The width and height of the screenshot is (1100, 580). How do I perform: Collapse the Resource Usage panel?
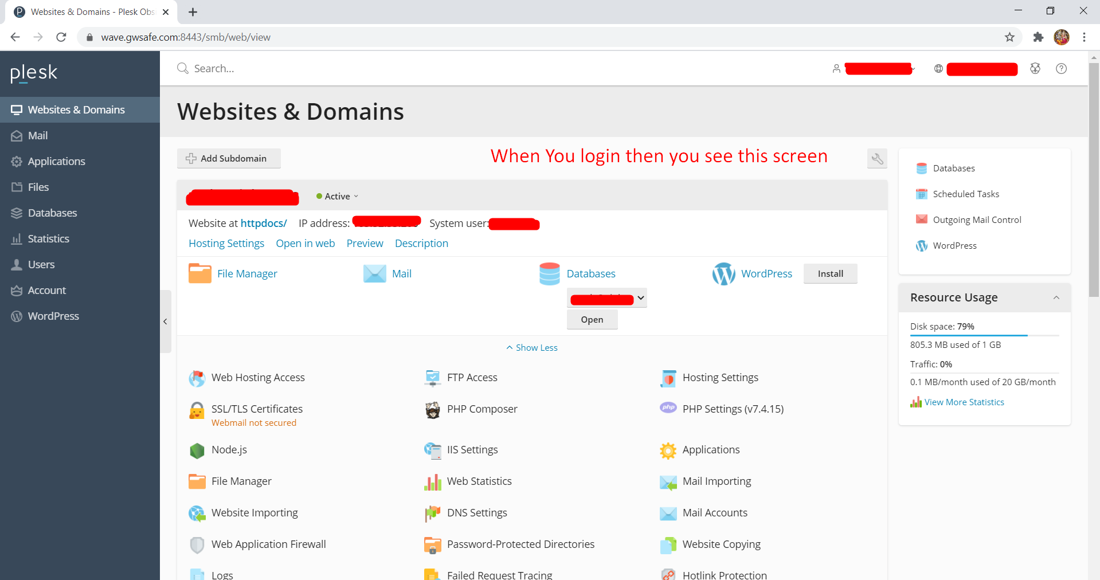point(1056,297)
